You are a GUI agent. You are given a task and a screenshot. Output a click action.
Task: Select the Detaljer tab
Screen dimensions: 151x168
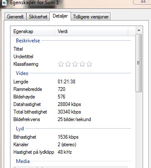click(x=60, y=16)
